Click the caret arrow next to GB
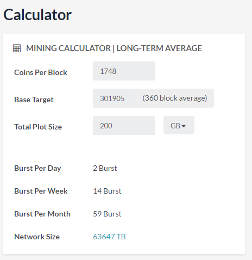252x260 pixels. pyautogui.click(x=184, y=126)
